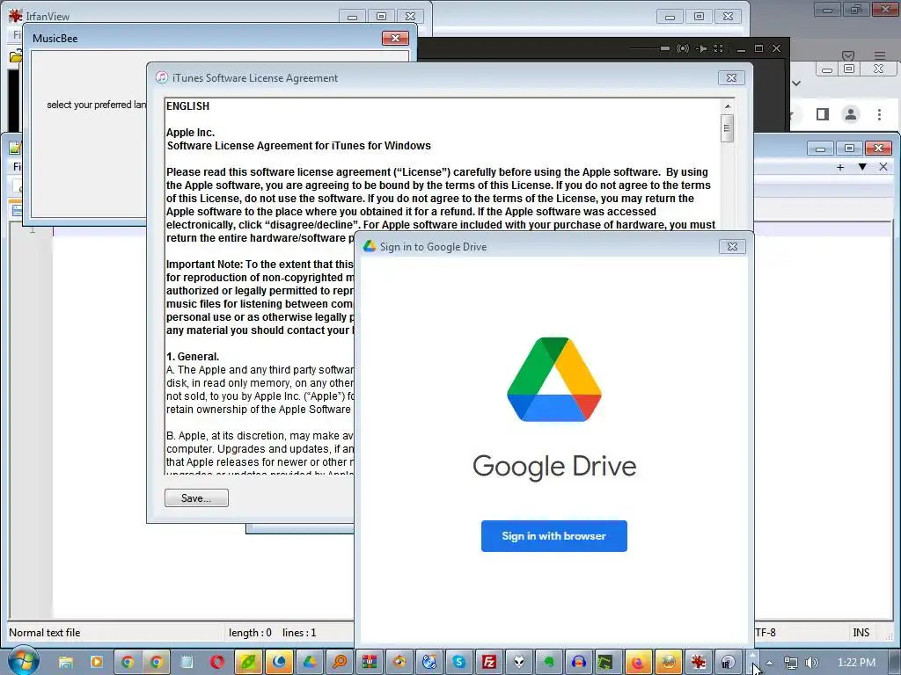Click INS indicator in status bar
901x675 pixels.
[x=861, y=633]
